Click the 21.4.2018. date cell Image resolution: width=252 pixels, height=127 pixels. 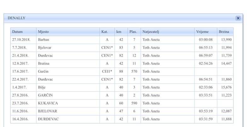point(20,56)
